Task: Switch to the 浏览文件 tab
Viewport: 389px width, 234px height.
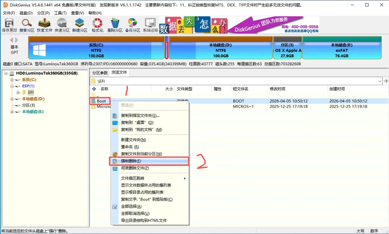Action: (x=119, y=72)
